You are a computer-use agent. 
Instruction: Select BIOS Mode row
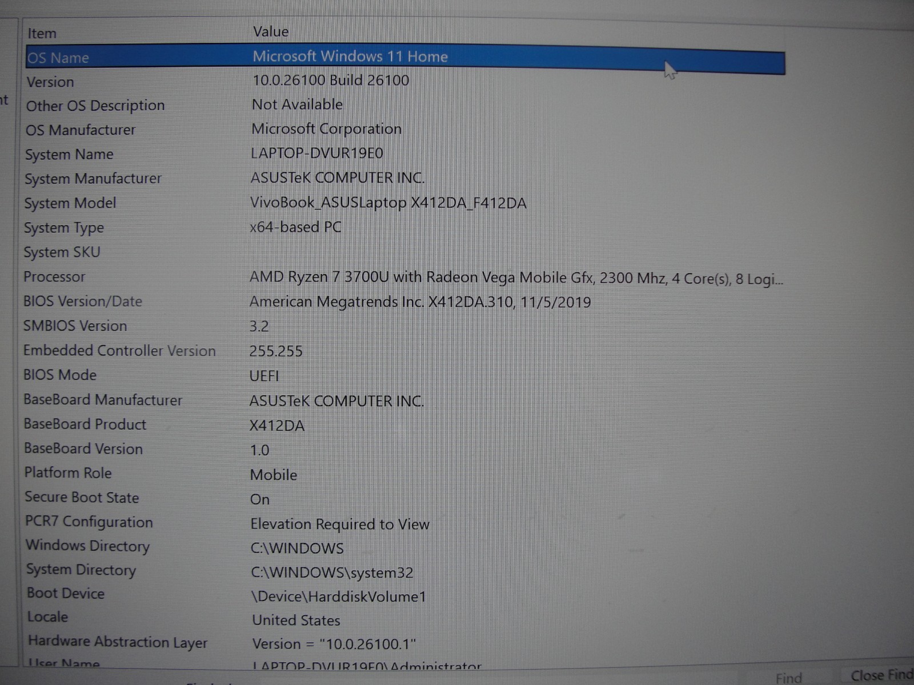[x=60, y=376]
